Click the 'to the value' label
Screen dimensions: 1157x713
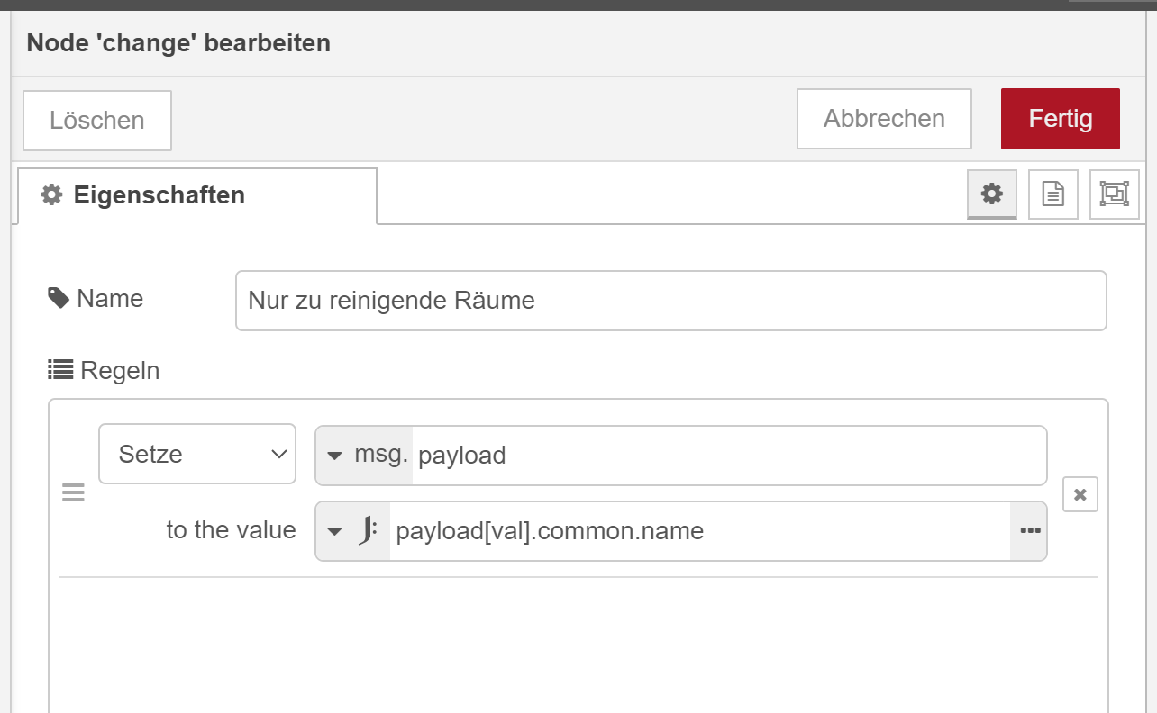232,530
